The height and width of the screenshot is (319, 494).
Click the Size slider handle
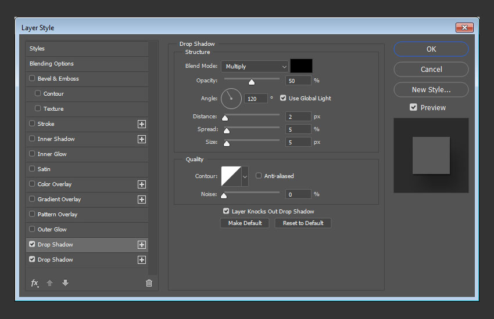click(x=227, y=144)
